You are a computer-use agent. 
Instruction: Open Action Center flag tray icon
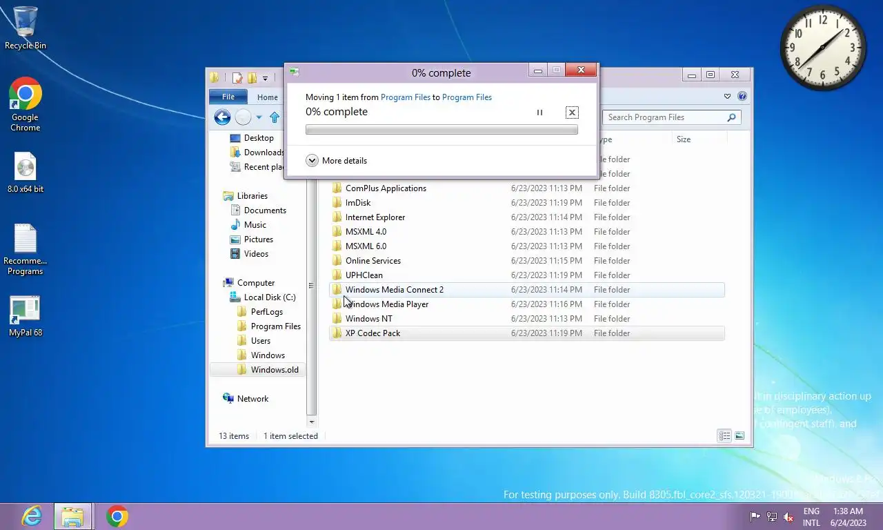[755, 517]
